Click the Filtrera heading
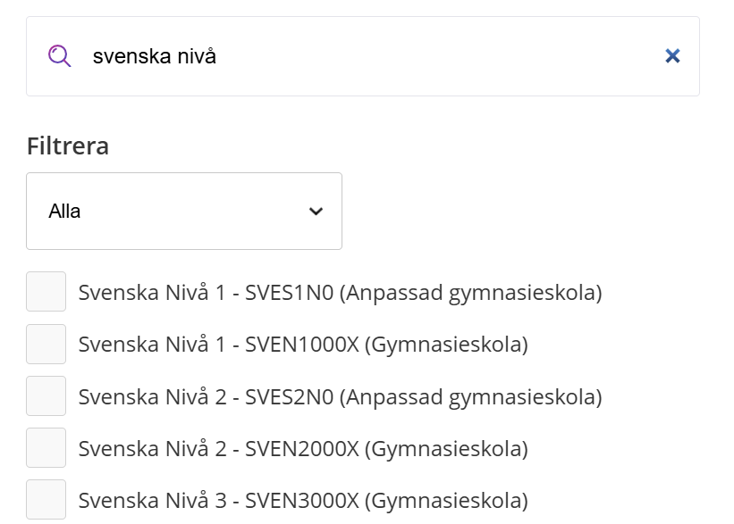 [68, 146]
